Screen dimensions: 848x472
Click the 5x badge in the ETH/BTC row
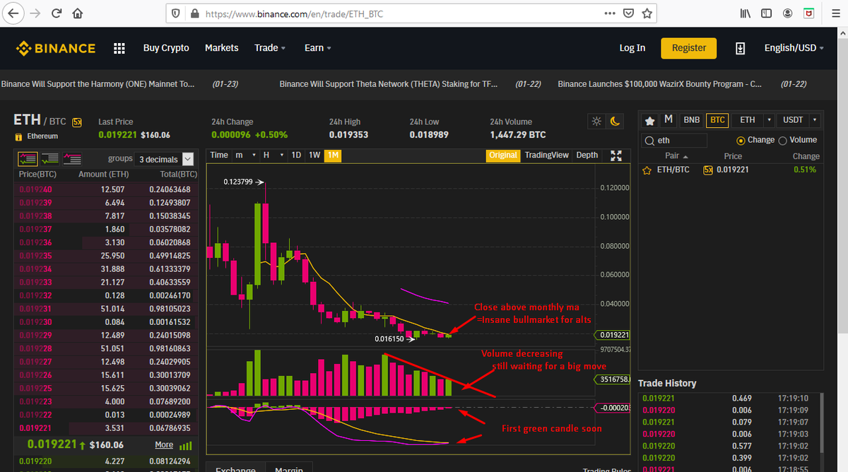point(708,170)
